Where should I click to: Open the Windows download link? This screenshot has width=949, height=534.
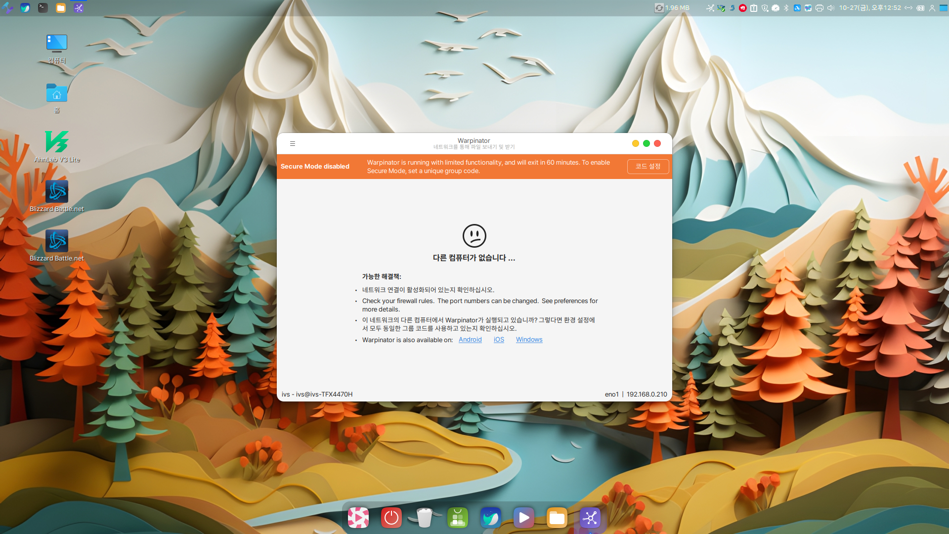coord(529,340)
